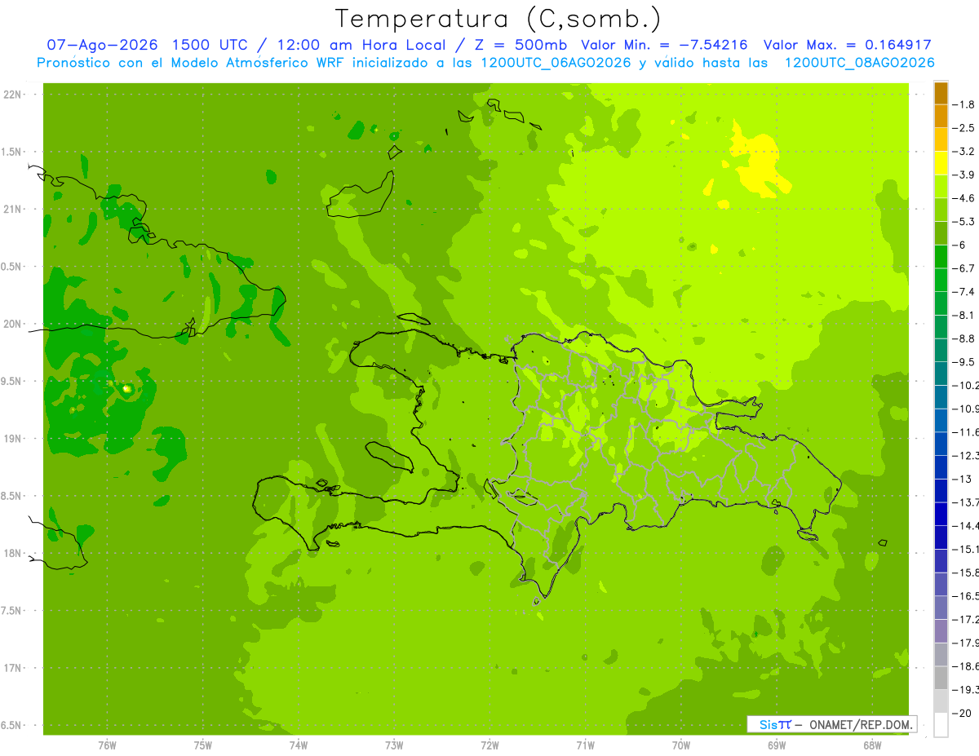Click the "-8.1" color scale value
This screenshot has height=756, width=979.
tap(964, 315)
